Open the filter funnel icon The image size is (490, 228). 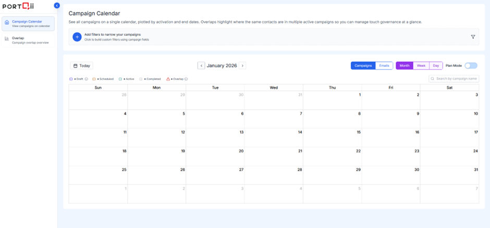[473, 37]
